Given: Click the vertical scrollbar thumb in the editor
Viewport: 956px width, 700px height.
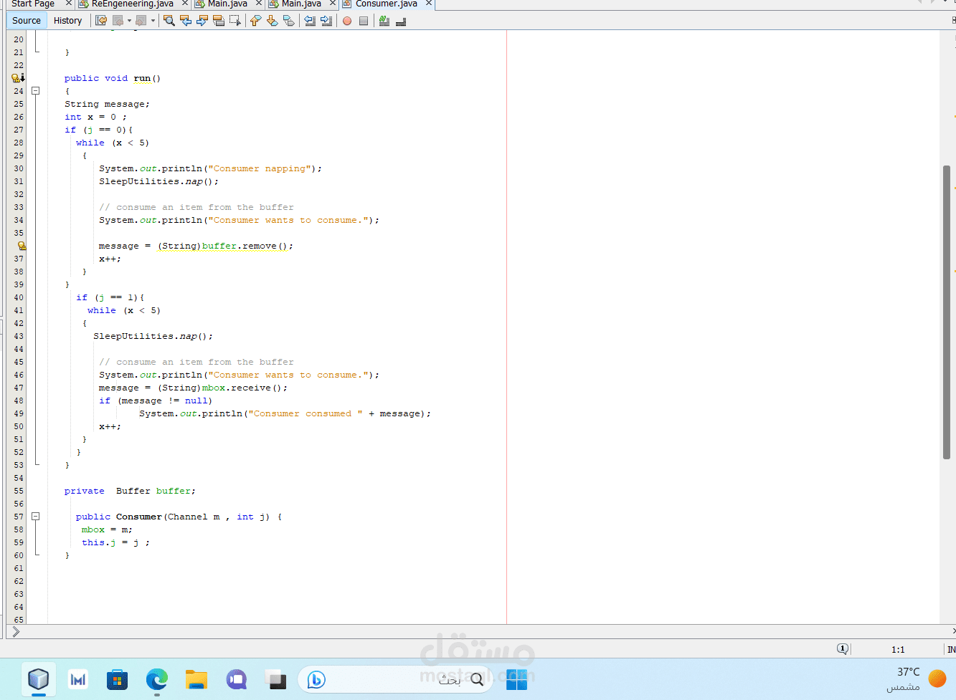Looking at the screenshot, I should coord(947,312).
